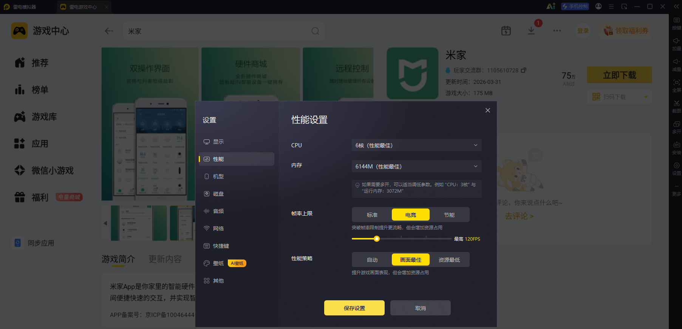Image resolution: width=682 pixels, height=329 pixels.
Task: Go to 游戏库 in the game center sidebar
Action: point(36,117)
